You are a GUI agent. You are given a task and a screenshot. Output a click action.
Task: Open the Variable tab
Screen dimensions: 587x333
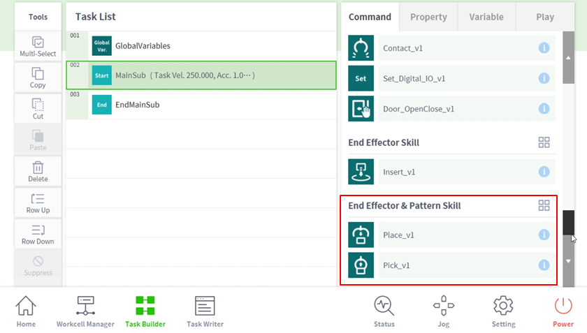coord(486,17)
